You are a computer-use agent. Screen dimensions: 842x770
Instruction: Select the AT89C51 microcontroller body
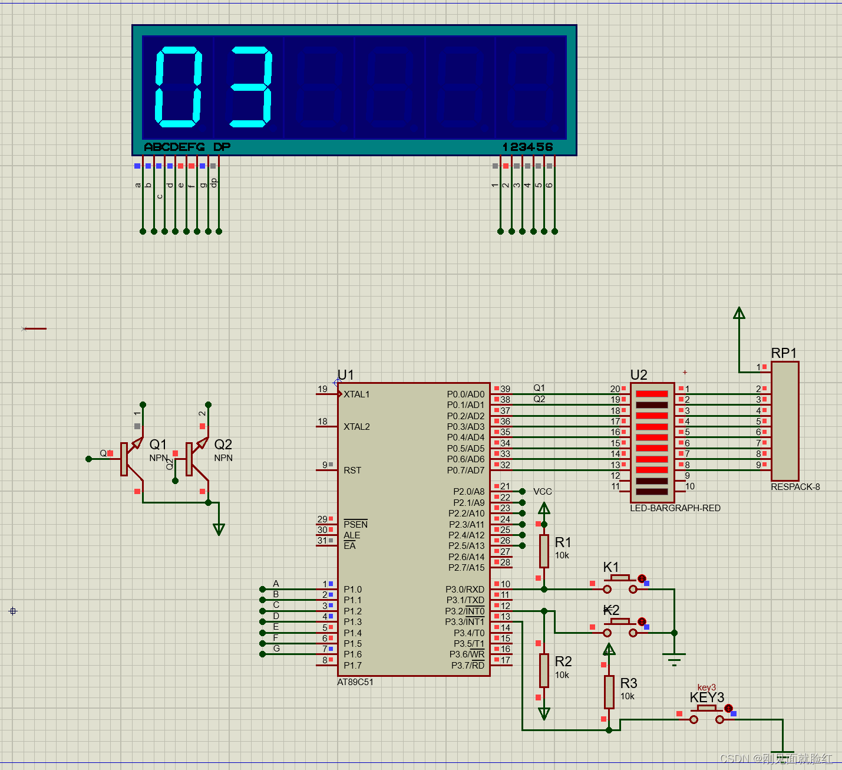[414, 529]
